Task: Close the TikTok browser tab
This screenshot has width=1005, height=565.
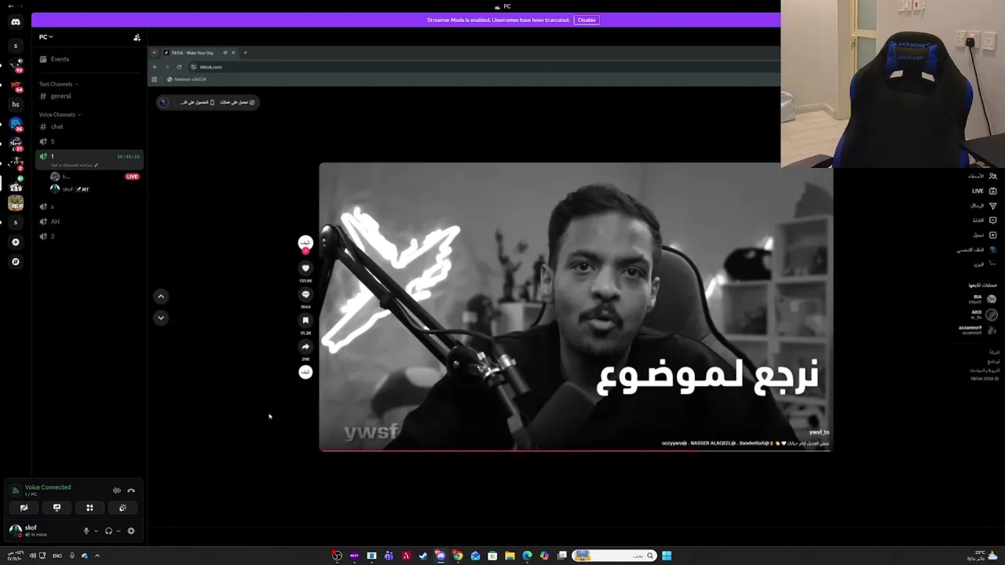Action: 233,53
